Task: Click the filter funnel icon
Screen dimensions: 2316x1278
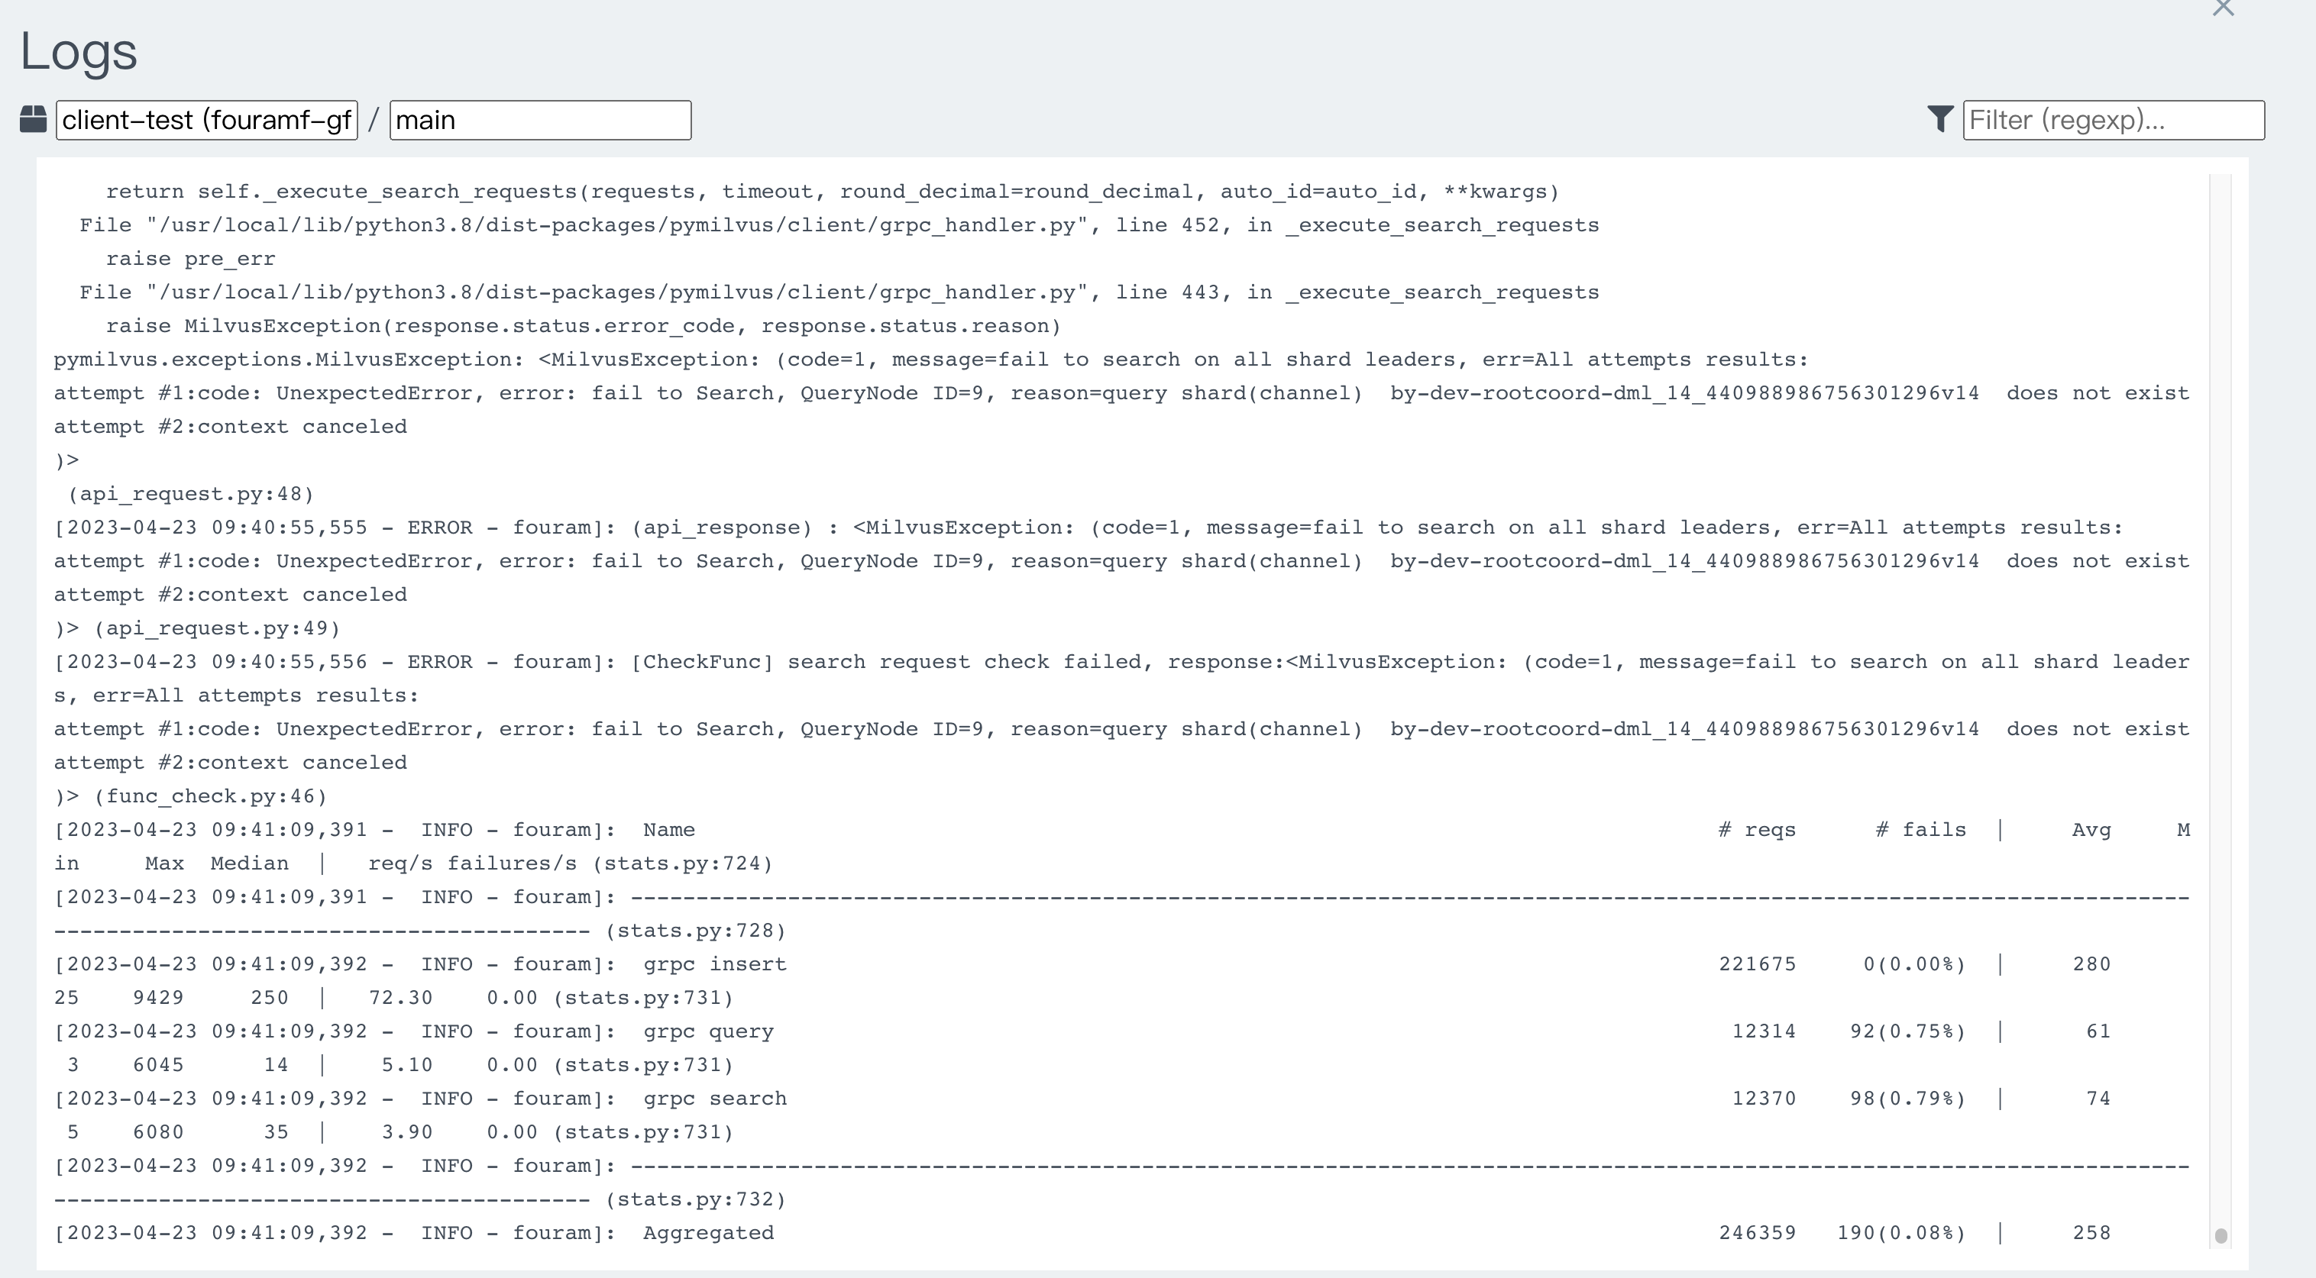Action: tap(1940, 118)
